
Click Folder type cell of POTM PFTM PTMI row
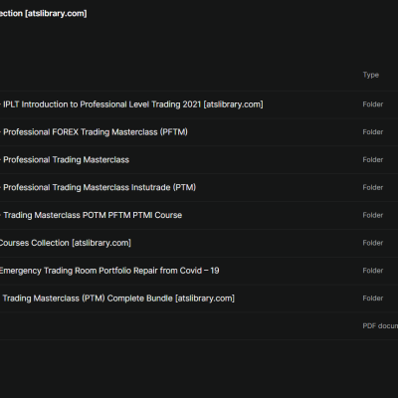click(x=373, y=215)
